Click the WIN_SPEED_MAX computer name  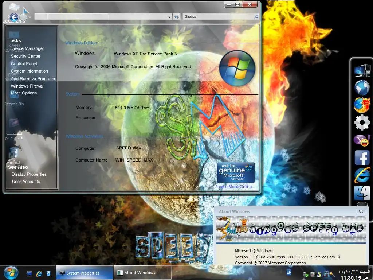click(x=134, y=160)
